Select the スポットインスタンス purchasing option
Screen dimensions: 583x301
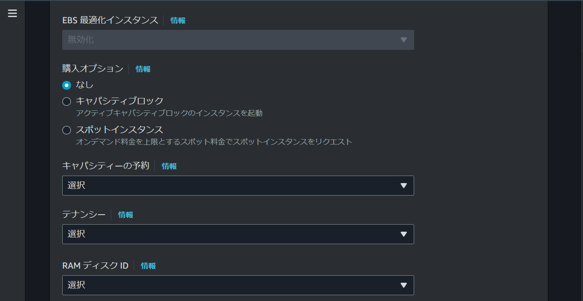pyautogui.click(x=66, y=130)
